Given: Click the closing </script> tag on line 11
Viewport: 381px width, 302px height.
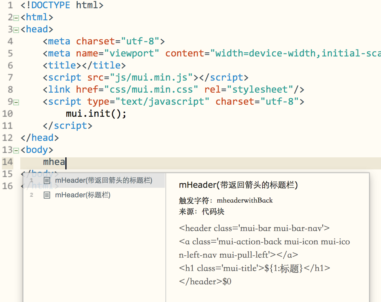Looking at the screenshot, I should [68, 126].
